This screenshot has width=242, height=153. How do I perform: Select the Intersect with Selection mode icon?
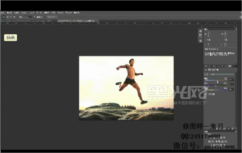point(14,17)
